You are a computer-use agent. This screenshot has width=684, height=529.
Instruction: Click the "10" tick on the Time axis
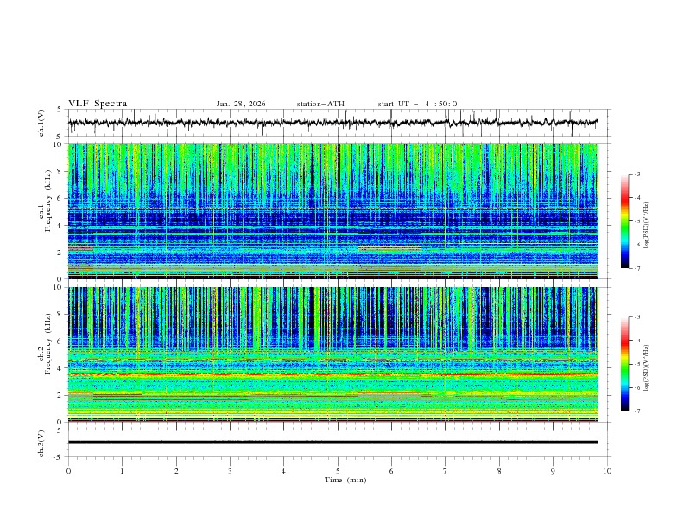click(x=607, y=471)
